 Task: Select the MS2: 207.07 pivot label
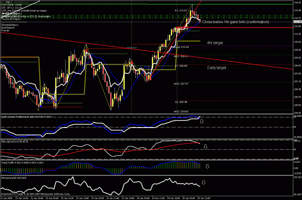coord(181,84)
